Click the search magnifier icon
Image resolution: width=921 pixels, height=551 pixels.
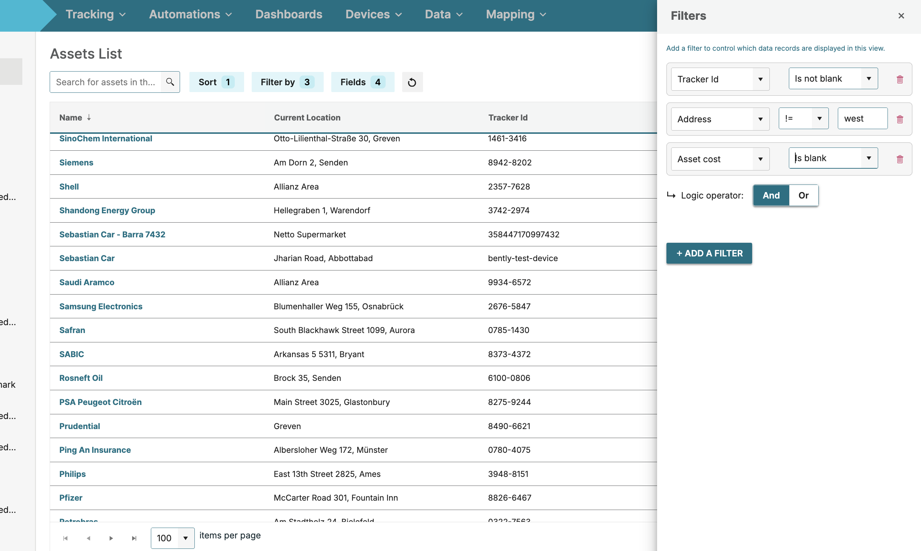(x=170, y=82)
